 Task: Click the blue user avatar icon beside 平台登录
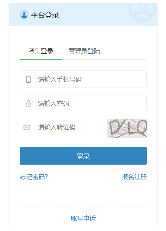tap(24, 14)
